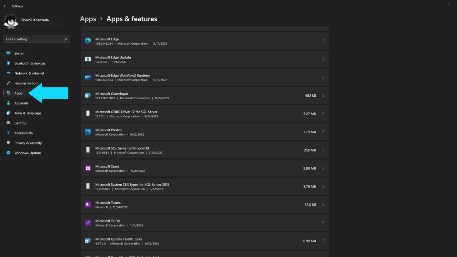This screenshot has width=457, height=257.
Task: Click the ODBC Driver 17 icon
Action: (88, 114)
